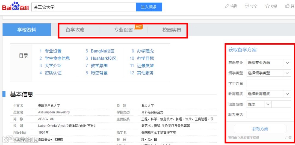The height and width of the screenshot is (145, 295).
Task: Click the school colors value 红，蓝，白
Action: click(x=149, y=139)
